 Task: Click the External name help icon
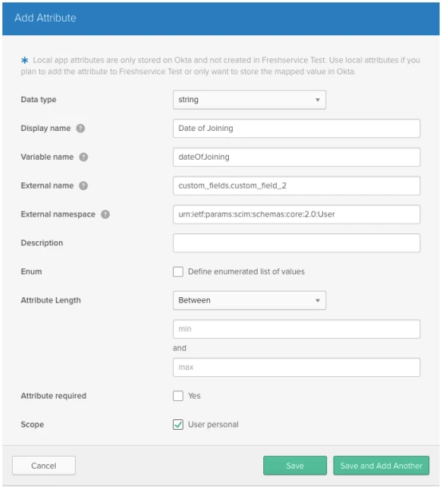click(x=83, y=185)
